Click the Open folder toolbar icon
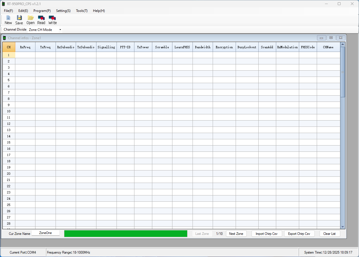This screenshot has width=359, height=257. coord(30,20)
